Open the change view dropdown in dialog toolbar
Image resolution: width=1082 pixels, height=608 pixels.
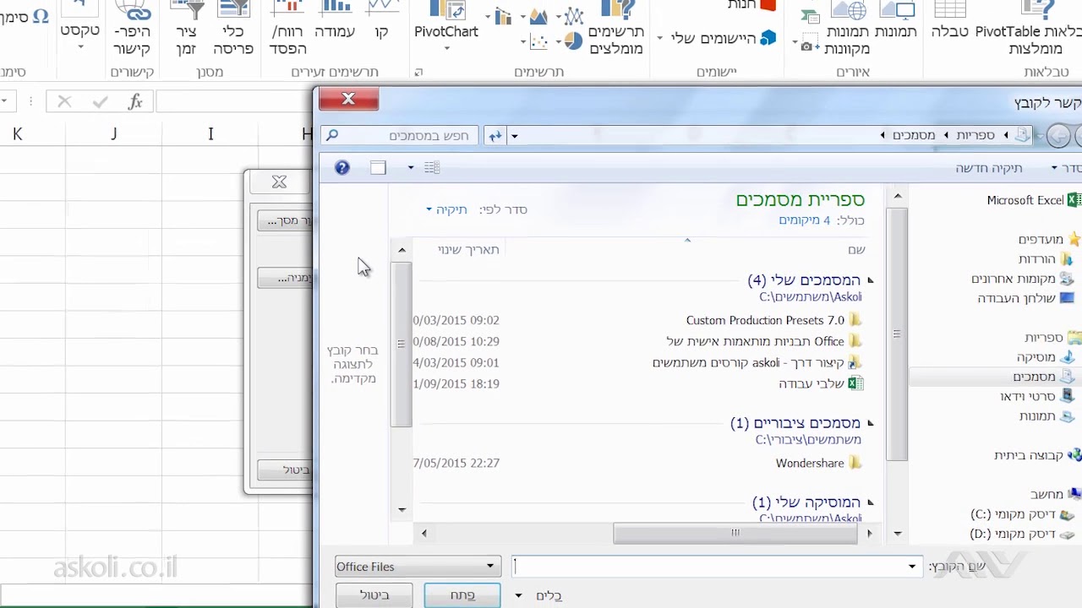pos(411,168)
